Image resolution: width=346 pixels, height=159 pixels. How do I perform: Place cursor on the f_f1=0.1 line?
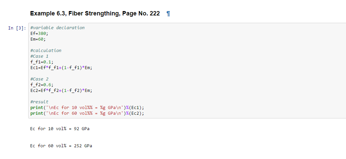coord(41,62)
